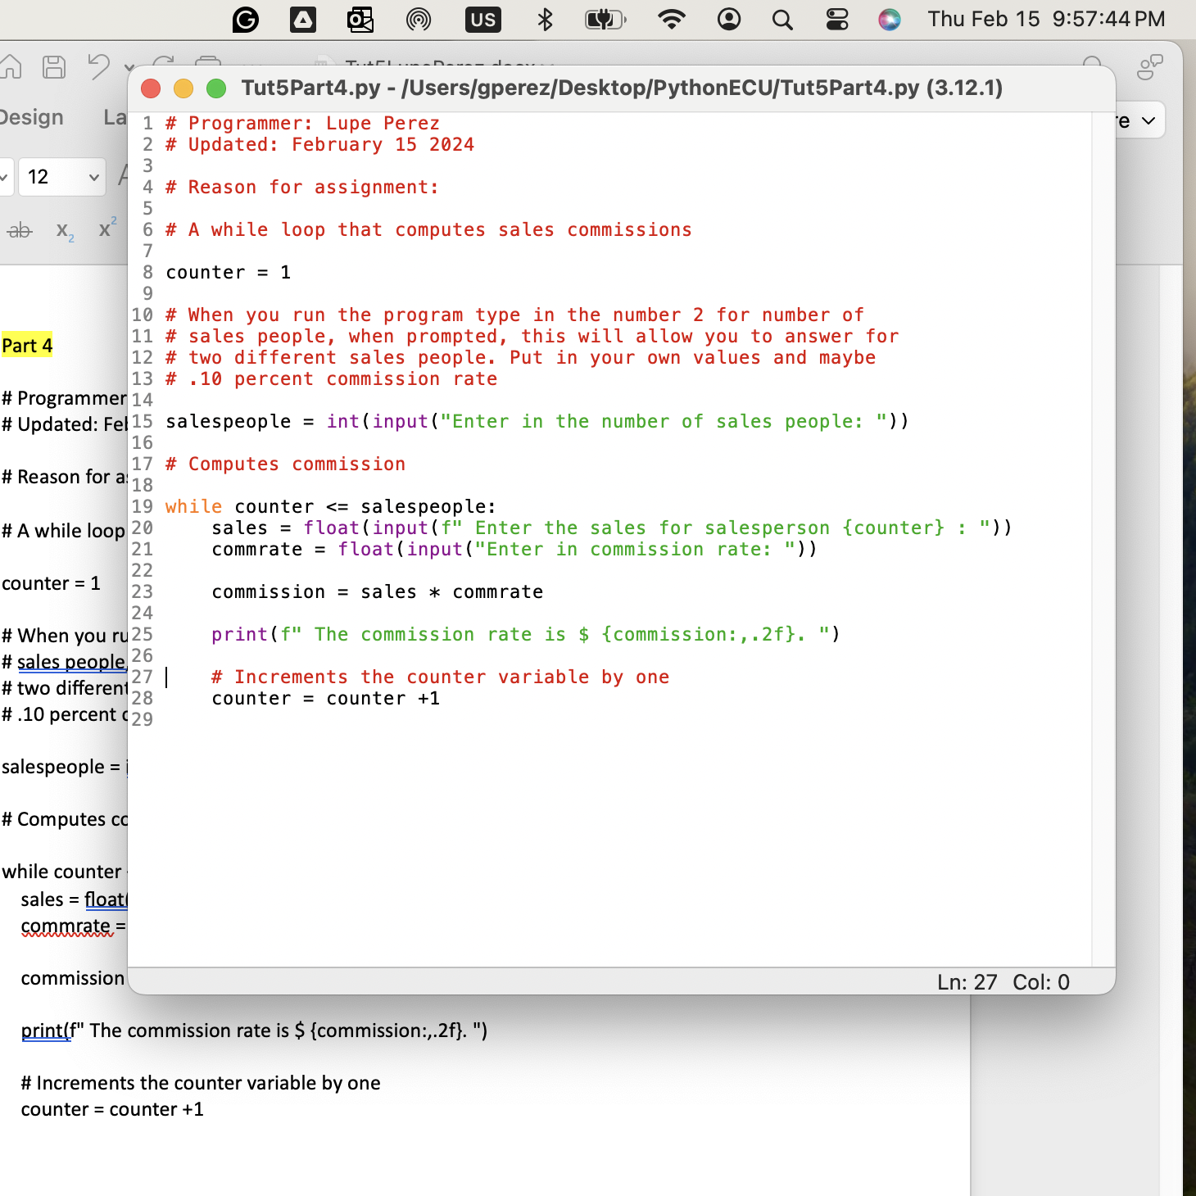Click the Save icon in Word toolbar
Screen dimensions: 1196x1196
(54, 67)
